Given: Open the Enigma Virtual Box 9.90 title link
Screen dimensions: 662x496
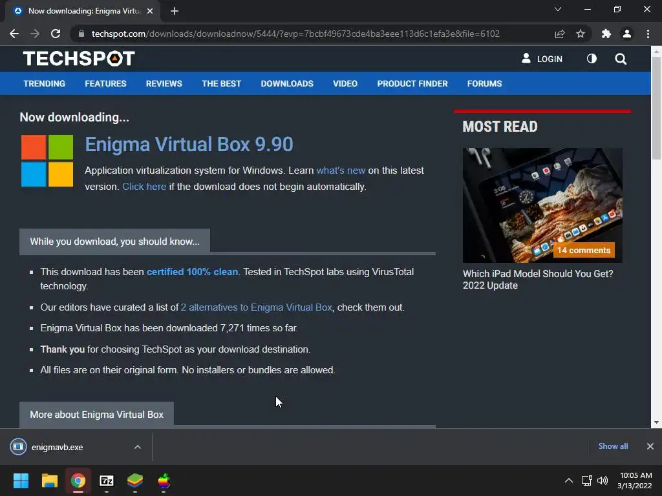Looking at the screenshot, I should pos(189,144).
